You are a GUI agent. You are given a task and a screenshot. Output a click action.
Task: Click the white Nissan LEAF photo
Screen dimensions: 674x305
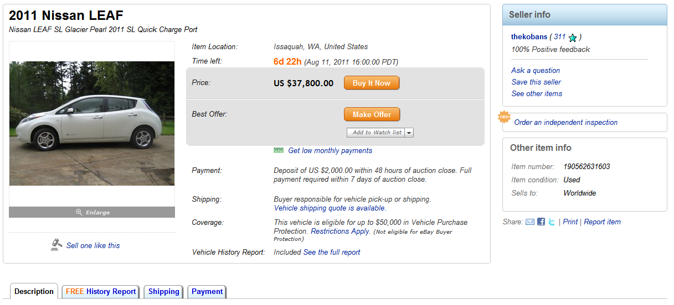pos(92,123)
